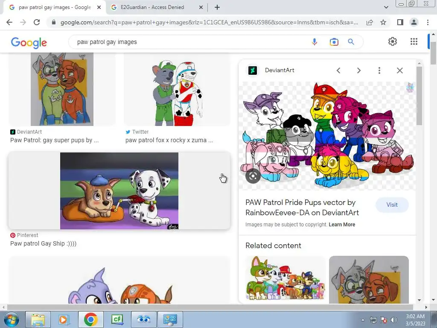Screen dimensions: 437x328
Task: Open control panel app on taskbar
Action: [170, 319]
